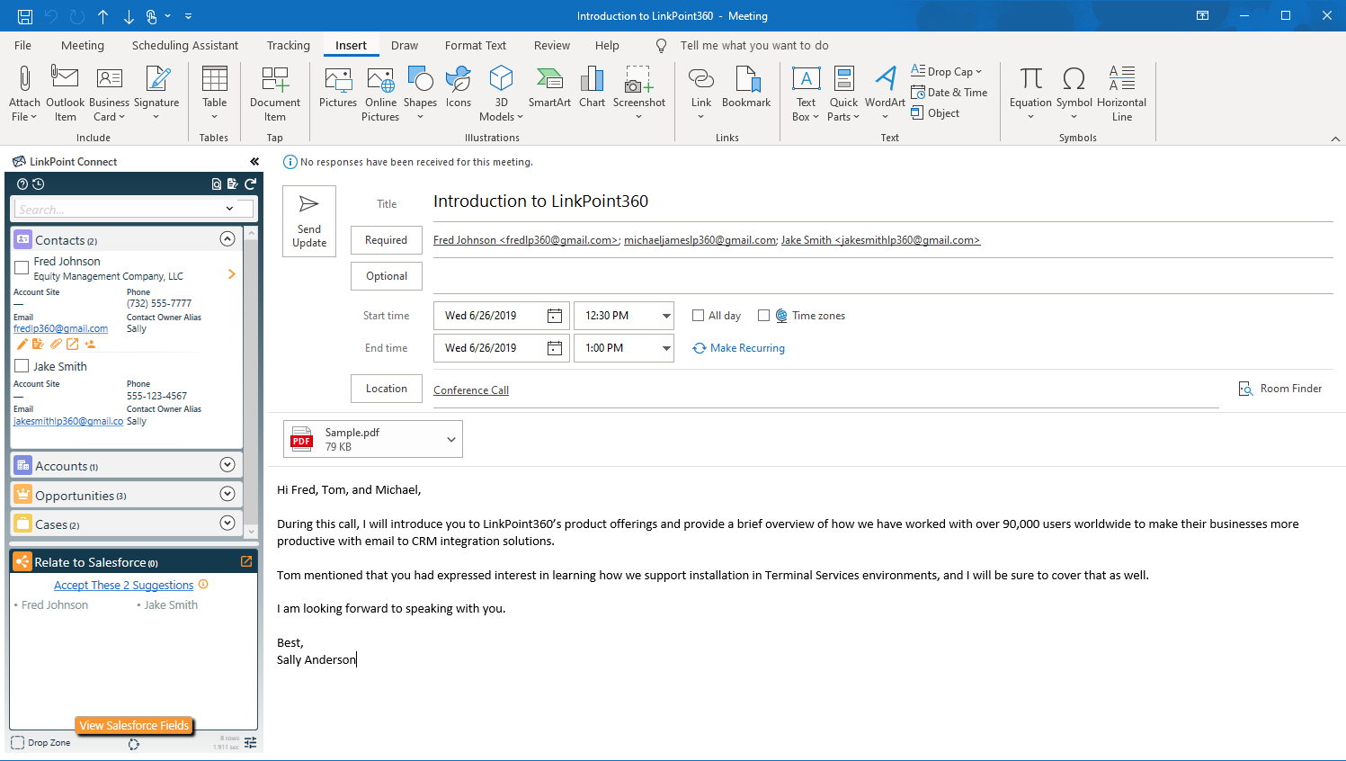
Task: Check the Fred Johnson contact checkbox
Action: tap(22, 268)
